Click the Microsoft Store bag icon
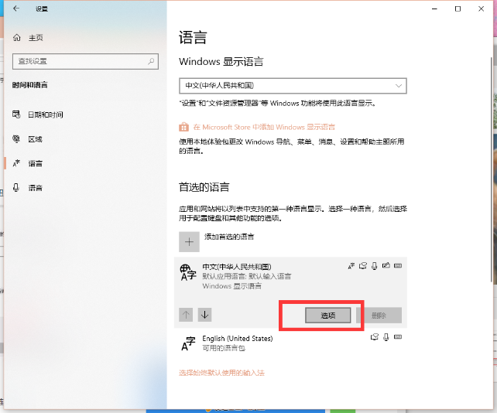Viewport: 497px width, 413px height. point(183,127)
